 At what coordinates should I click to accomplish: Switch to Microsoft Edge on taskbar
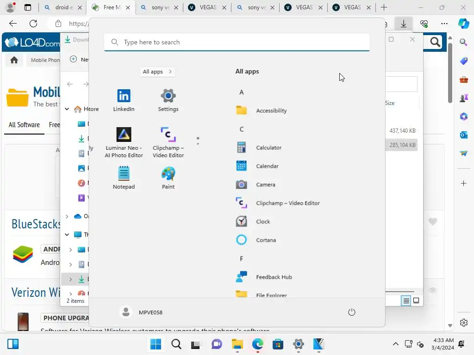click(257, 344)
